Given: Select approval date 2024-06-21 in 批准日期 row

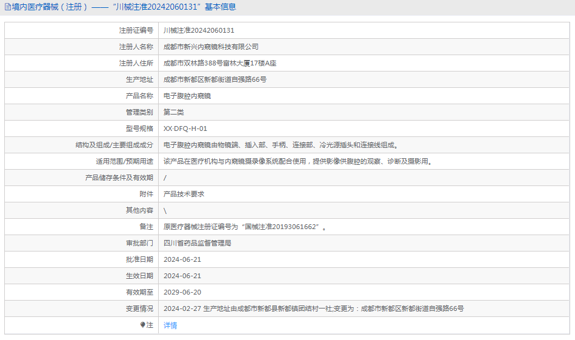Looking at the screenshot, I should pos(182,259).
